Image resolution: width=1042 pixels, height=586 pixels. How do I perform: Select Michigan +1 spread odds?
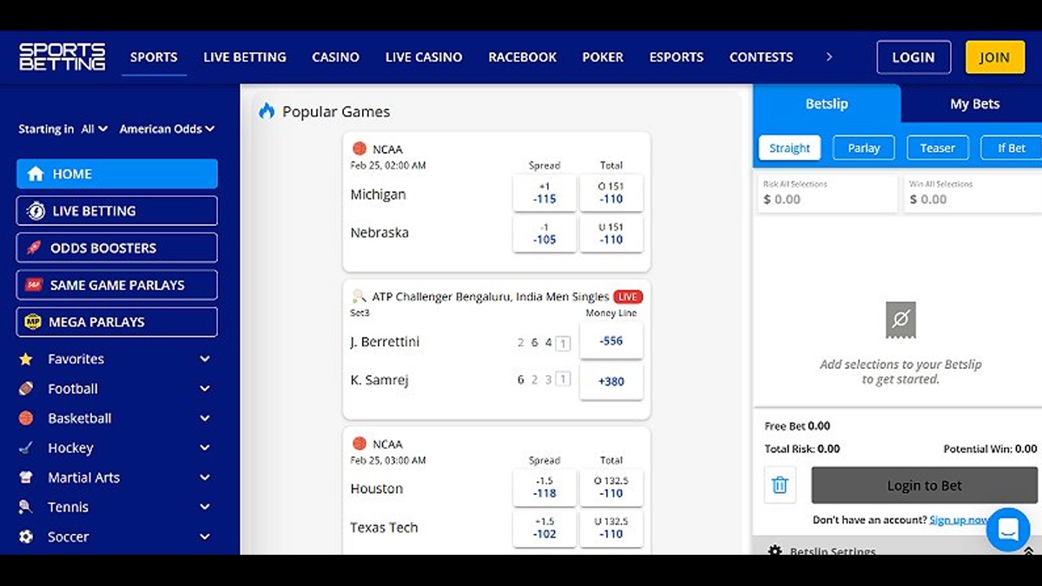click(544, 193)
